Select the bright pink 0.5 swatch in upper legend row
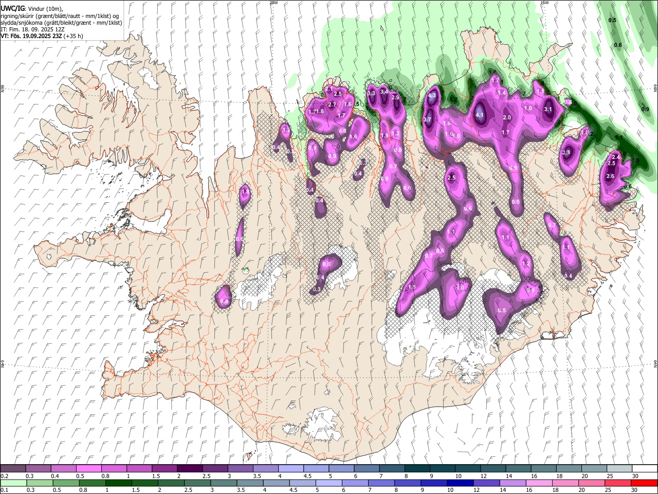Screen dimensions: 658x494 (88, 469)
